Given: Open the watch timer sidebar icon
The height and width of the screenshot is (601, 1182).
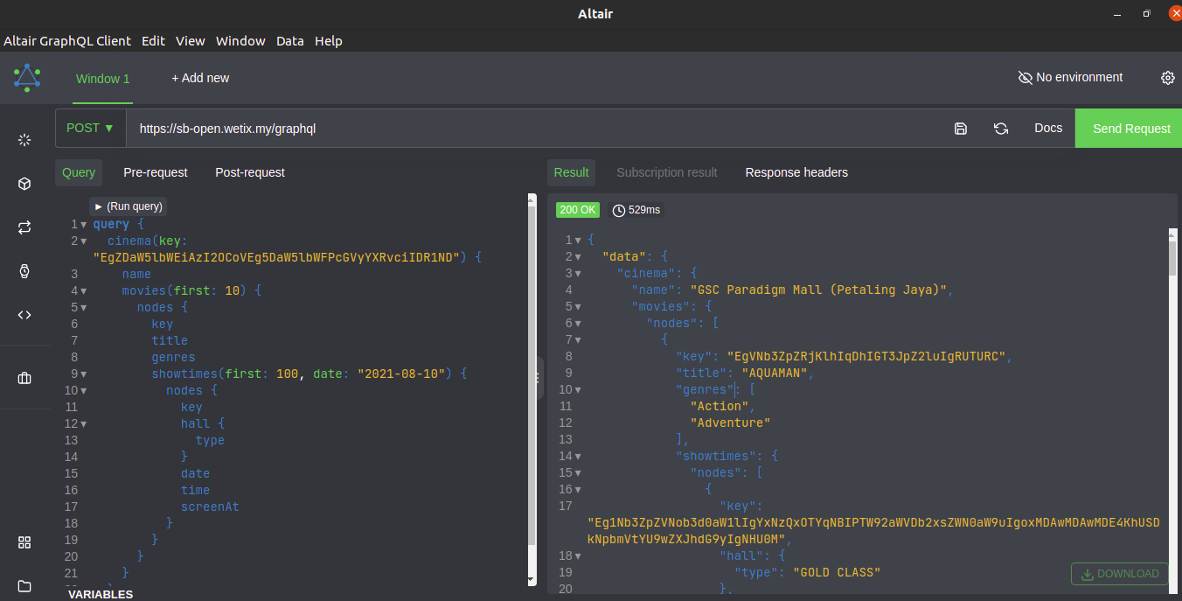Looking at the screenshot, I should (24, 271).
